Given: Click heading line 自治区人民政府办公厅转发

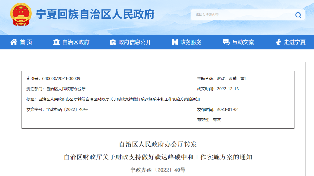Looking at the screenshot, I should click(158, 144).
